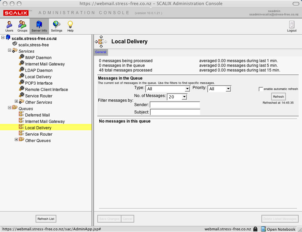The image size is (302, 232).
Task: Click the SCALIX logo
Action: coord(16,13)
